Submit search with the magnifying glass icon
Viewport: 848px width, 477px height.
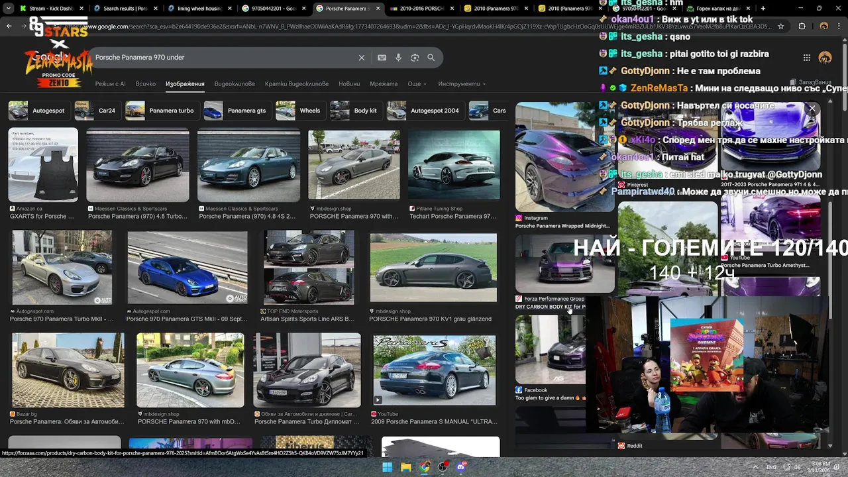(431, 58)
